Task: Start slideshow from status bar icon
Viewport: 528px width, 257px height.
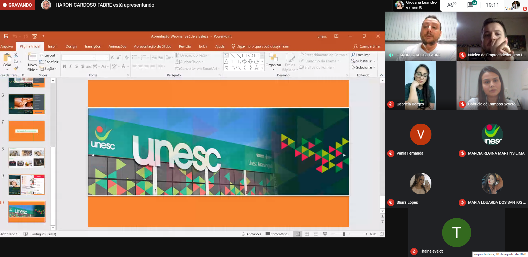Action: (x=325, y=234)
